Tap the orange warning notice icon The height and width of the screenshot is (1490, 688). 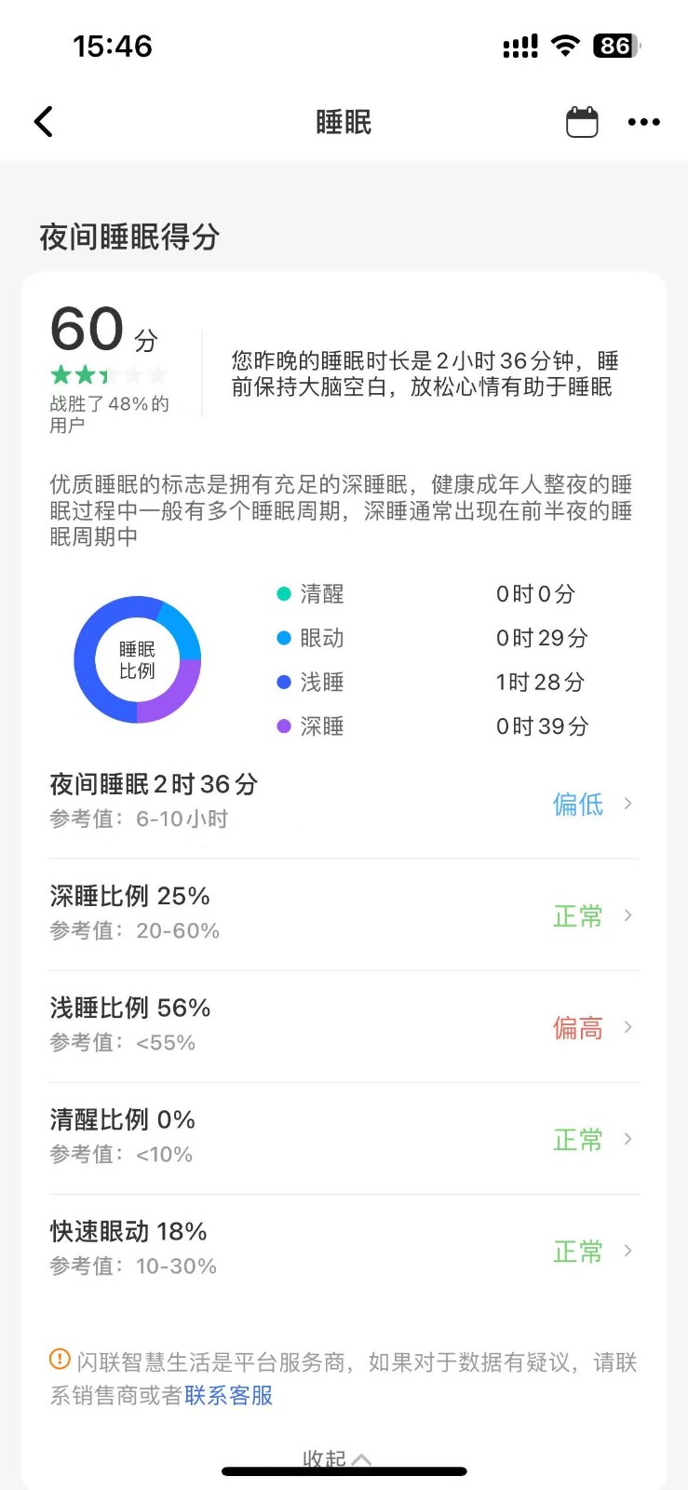[60, 1360]
